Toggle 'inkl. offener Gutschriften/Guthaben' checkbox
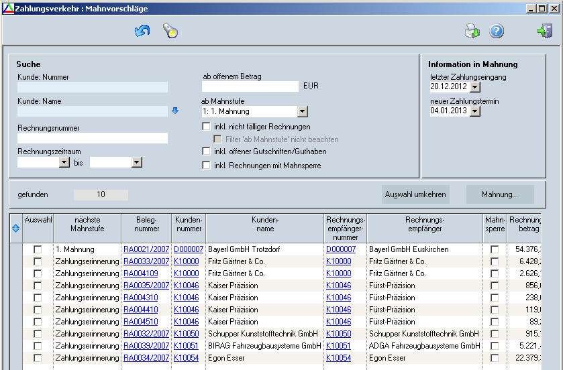563x370 pixels. [x=207, y=152]
